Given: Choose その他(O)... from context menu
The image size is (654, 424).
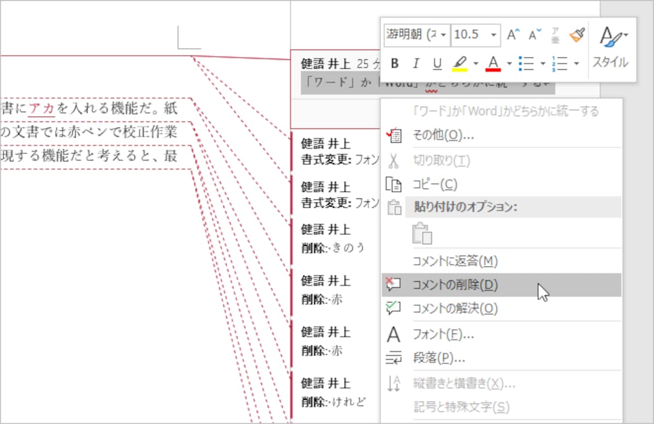Looking at the screenshot, I should 501,135.
